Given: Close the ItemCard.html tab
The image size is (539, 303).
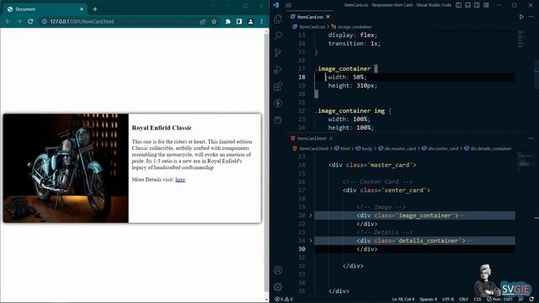Looking at the screenshot, I should click(x=331, y=138).
